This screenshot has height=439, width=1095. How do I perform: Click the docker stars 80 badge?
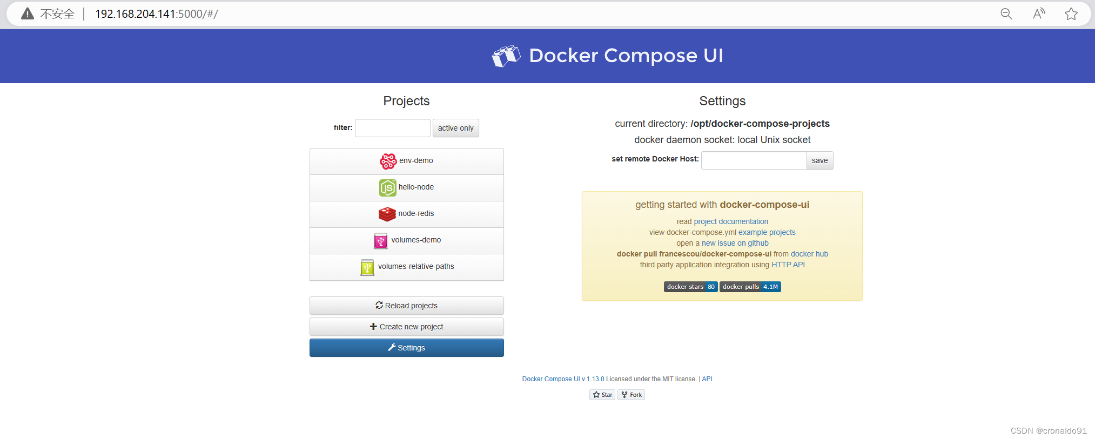690,287
